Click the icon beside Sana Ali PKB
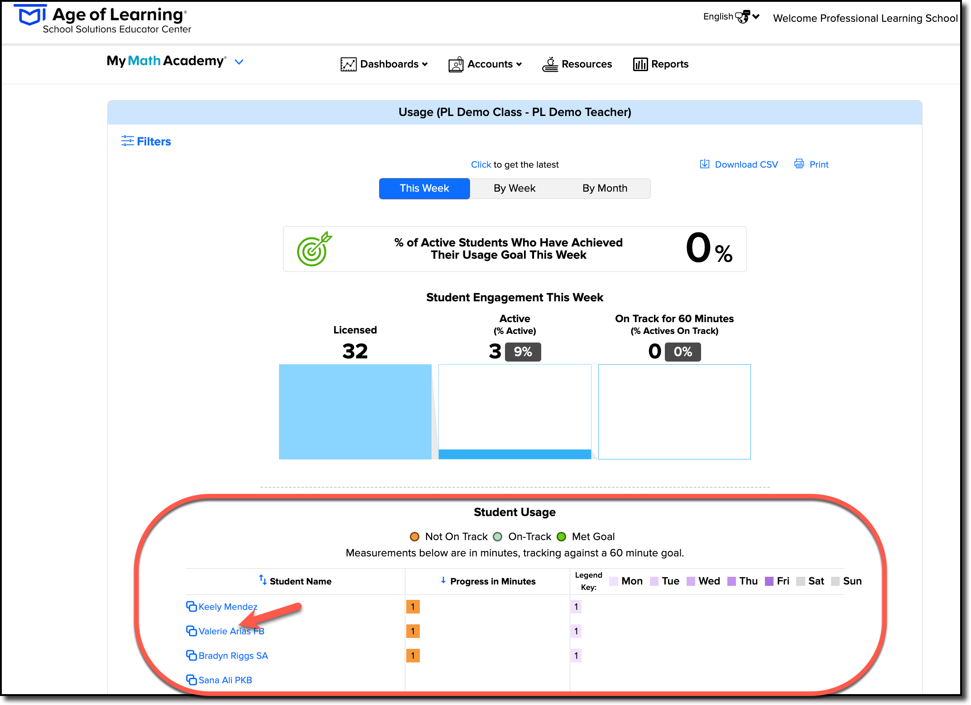This screenshot has height=705, width=971. pos(192,680)
